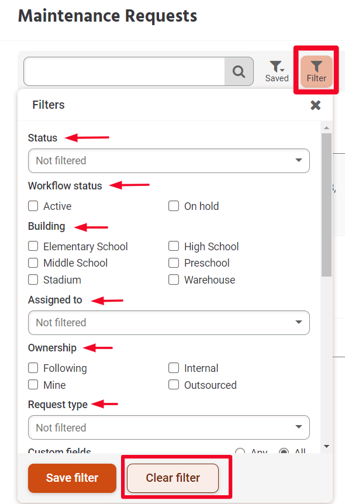345x504 pixels.
Task: Tick the Outsourced ownership checkbox
Action: coord(174,385)
